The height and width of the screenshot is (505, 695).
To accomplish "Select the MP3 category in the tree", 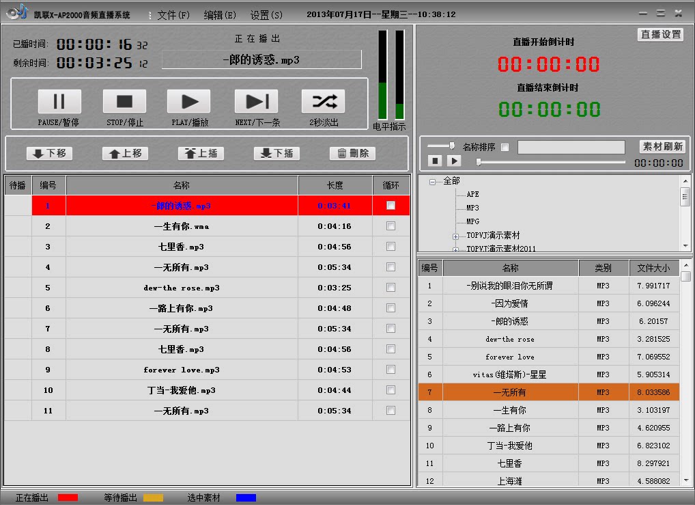I will coord(472,208).
